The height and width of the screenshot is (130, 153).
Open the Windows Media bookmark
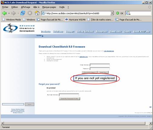tap(12, 20)
